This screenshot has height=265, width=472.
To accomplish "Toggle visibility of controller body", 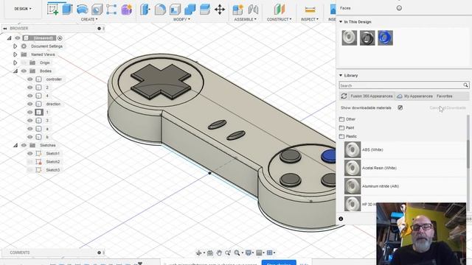I will tap(29, 79).
